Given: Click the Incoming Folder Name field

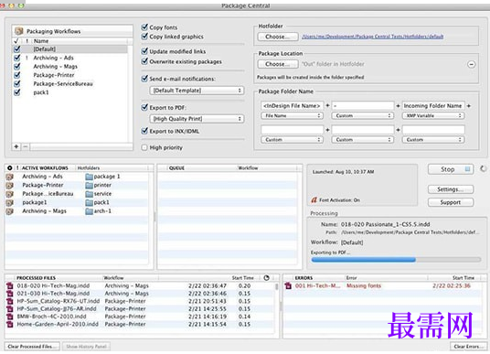Looking at the screenshot, I should pyautogui.click(x=433, y=106).
